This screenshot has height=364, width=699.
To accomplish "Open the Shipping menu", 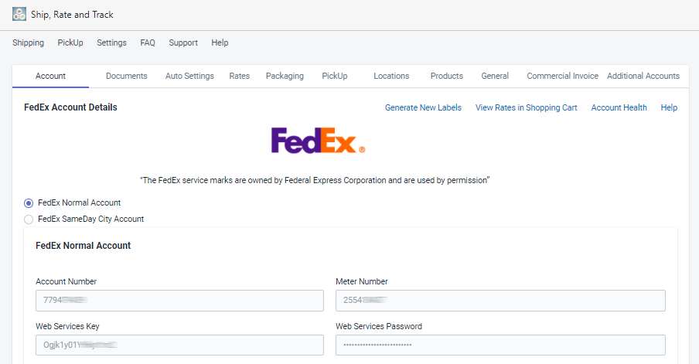I will (28, 43).
